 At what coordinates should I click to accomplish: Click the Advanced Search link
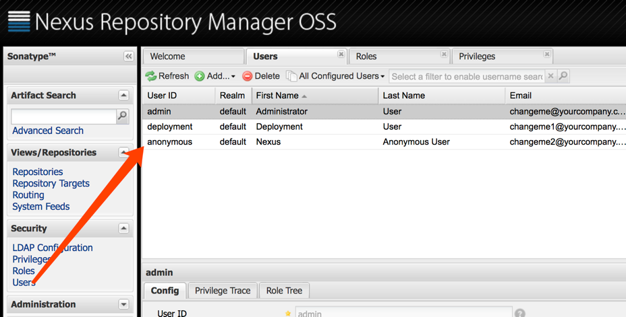click(x=48, y=131)
